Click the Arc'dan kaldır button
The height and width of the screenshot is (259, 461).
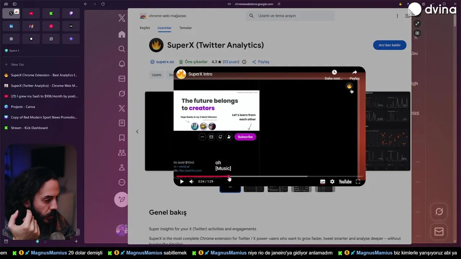pos(390,45)
